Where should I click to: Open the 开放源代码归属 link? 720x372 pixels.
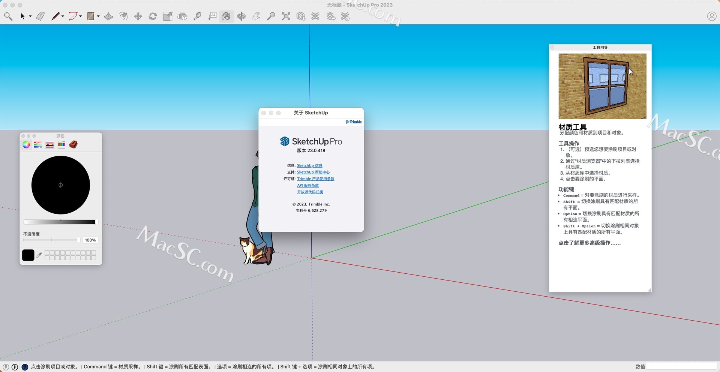click(310, 192)
